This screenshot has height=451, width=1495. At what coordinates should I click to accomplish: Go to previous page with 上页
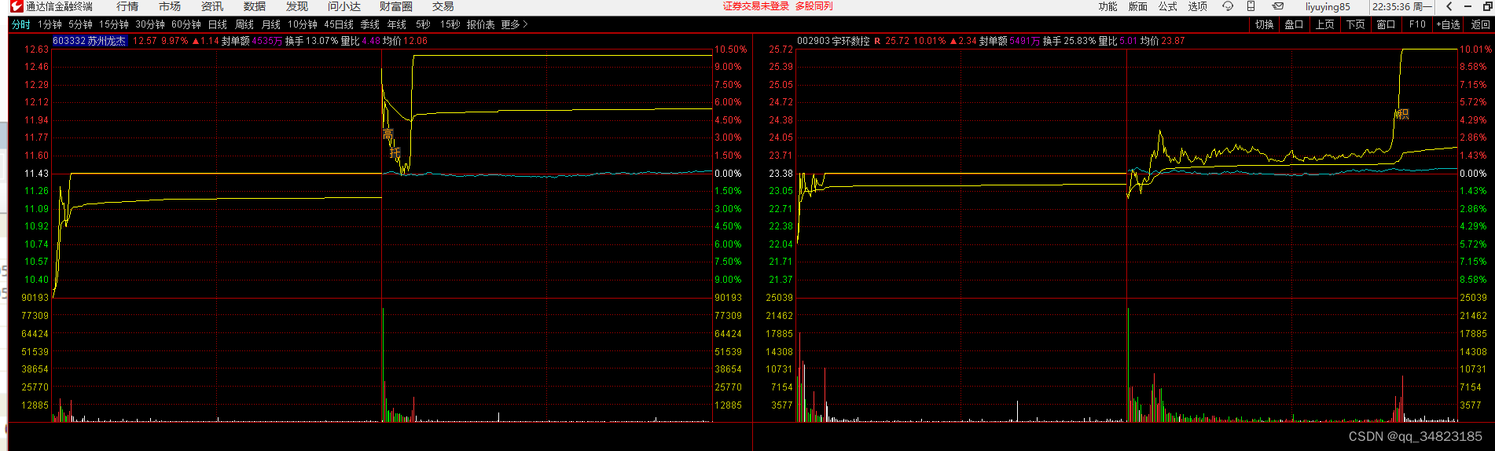coord(1325,24)
